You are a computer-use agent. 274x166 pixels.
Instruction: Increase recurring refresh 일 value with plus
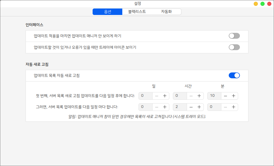(x=165, y=107)
